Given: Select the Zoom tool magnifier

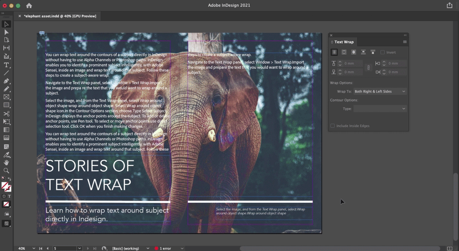Looking at the screenshot, I should pyautogui.click(x=6, y=171).
